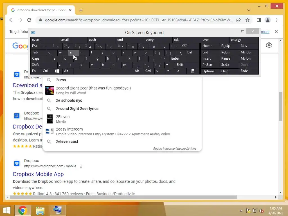Click the PrtScn key on keyboard
Viewport: 288px width, 216px height.
point(210,65)
